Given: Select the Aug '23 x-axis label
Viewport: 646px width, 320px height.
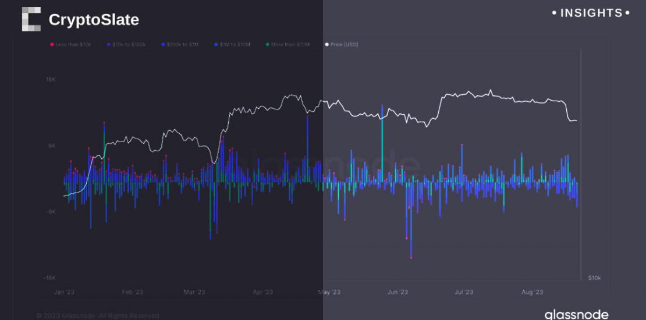Looking at the screenshot, I should coord(532,292).
